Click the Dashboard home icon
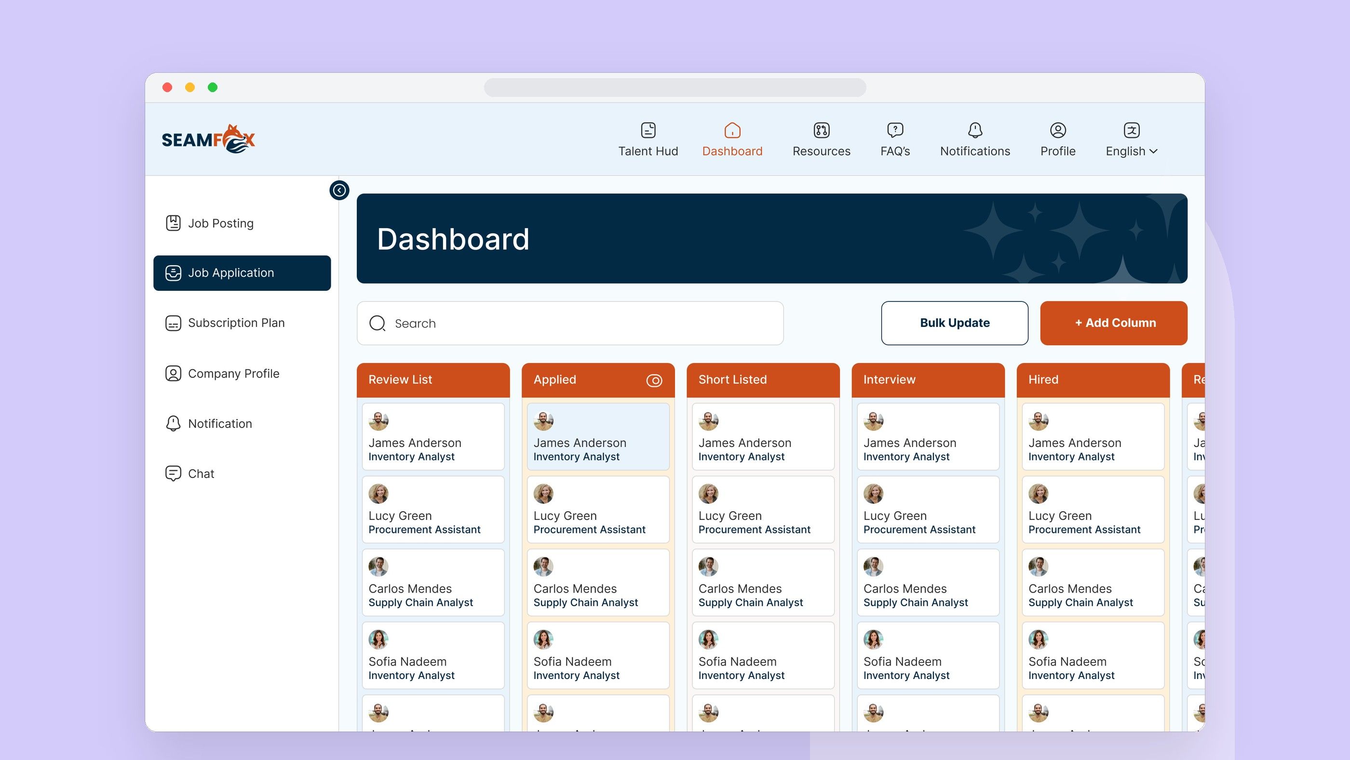The image size is (1350, 760). pos(732,130)
